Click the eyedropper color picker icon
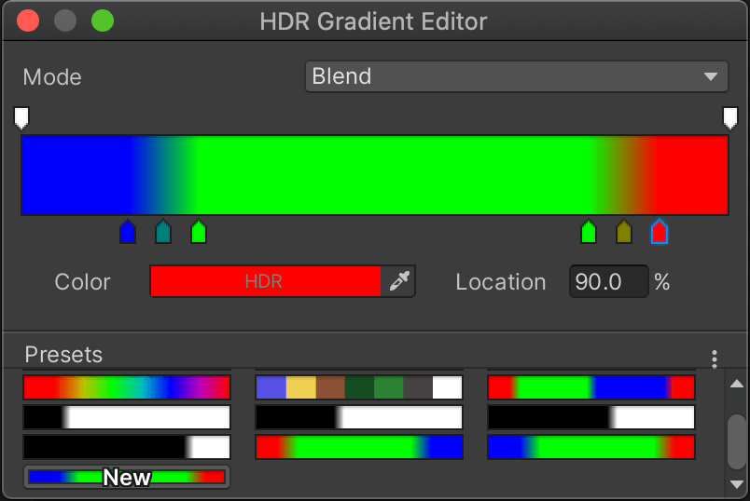The image size is (750, 501). (399, 281)
